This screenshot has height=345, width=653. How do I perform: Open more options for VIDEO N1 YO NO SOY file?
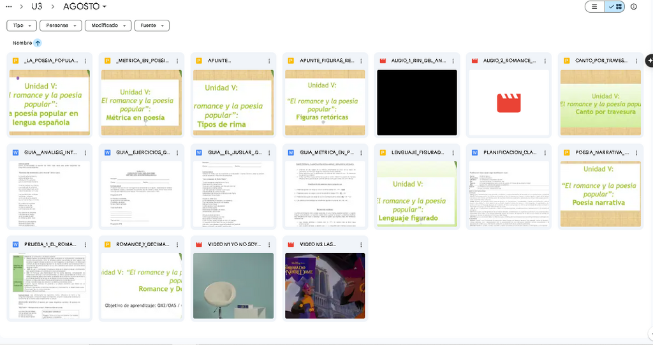click(270, 245)
